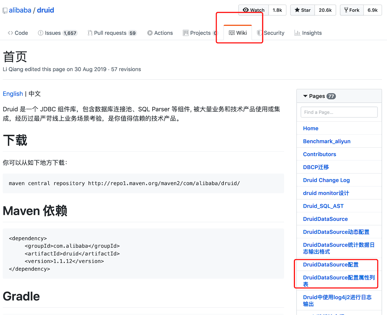The height and width of the screenshot is (315, 387).
Task: Collapse the Pages list triangle
Action: [305, 96]
